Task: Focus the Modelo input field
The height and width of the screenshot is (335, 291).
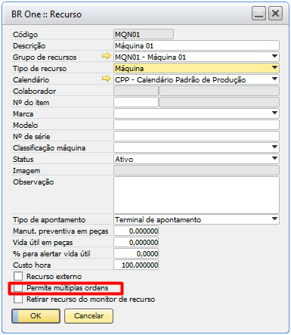Action: click(x=197, y=125)
